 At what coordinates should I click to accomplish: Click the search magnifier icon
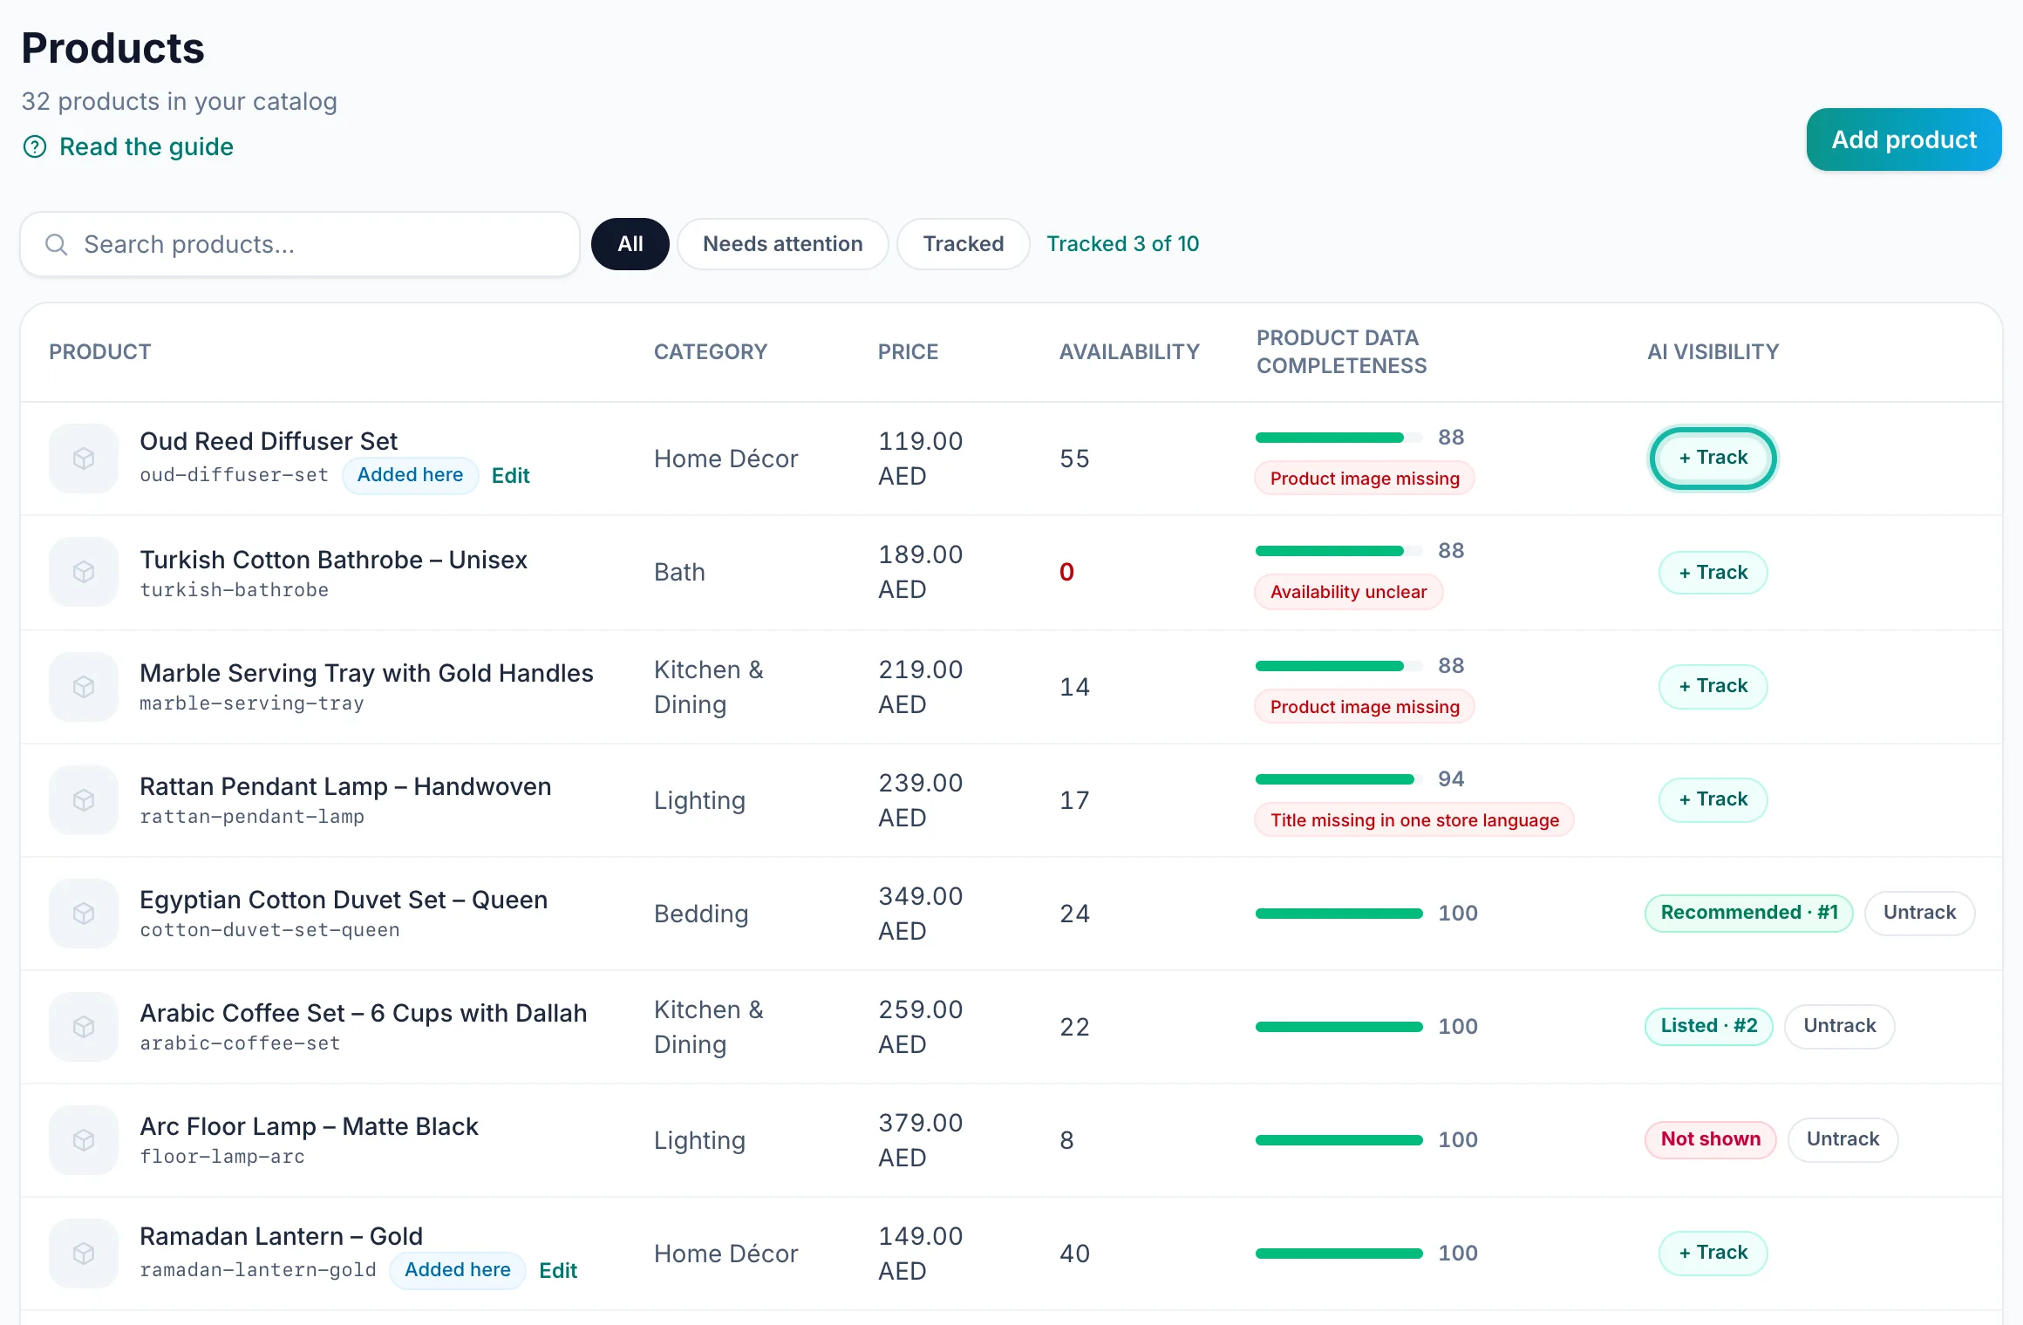point(56,244)
